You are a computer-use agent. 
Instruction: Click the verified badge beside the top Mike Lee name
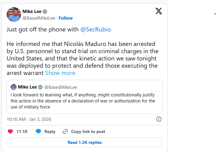click(45, 11)
